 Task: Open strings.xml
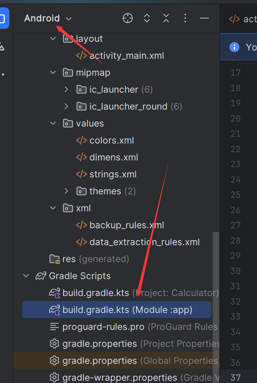coord(113,174)
